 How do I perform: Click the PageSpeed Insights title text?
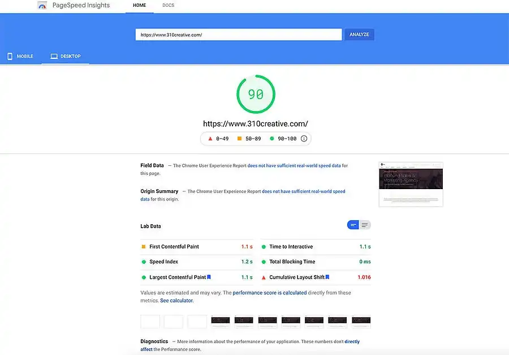point(81,5)
